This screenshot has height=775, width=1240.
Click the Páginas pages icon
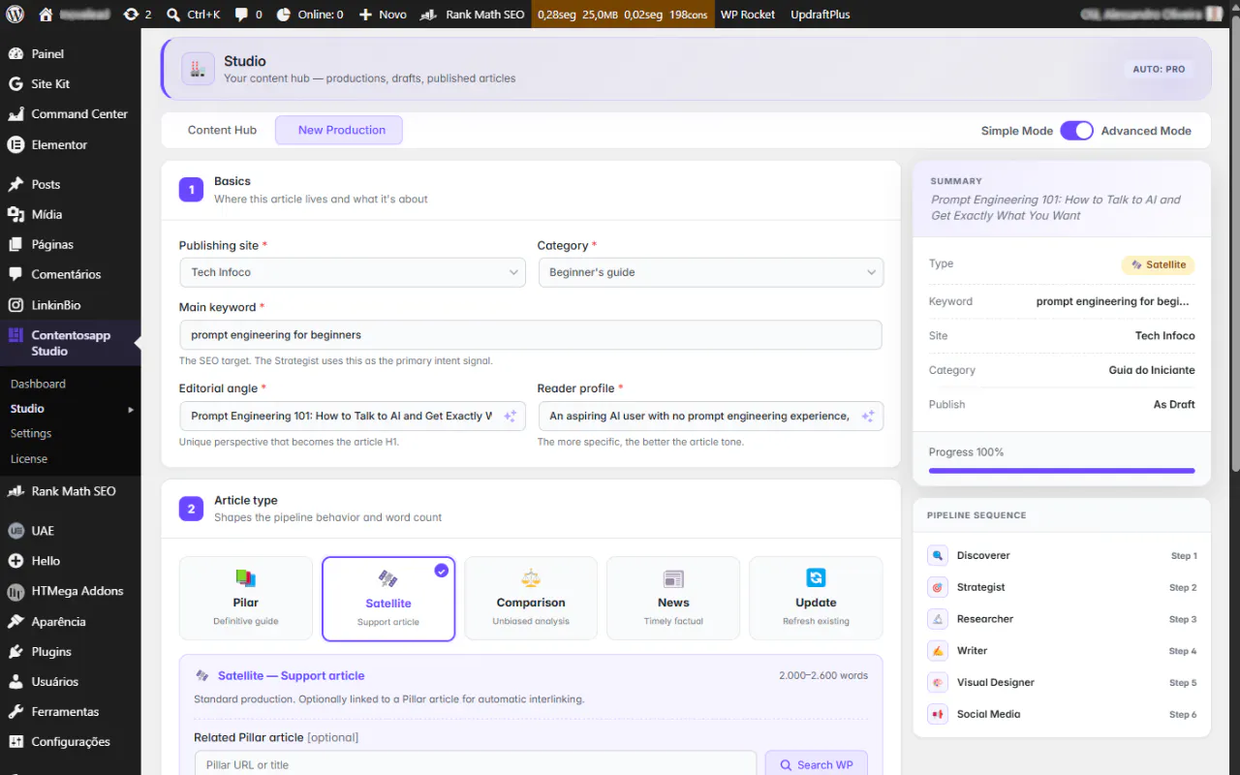pyautogui.click(x=15, y=244)
